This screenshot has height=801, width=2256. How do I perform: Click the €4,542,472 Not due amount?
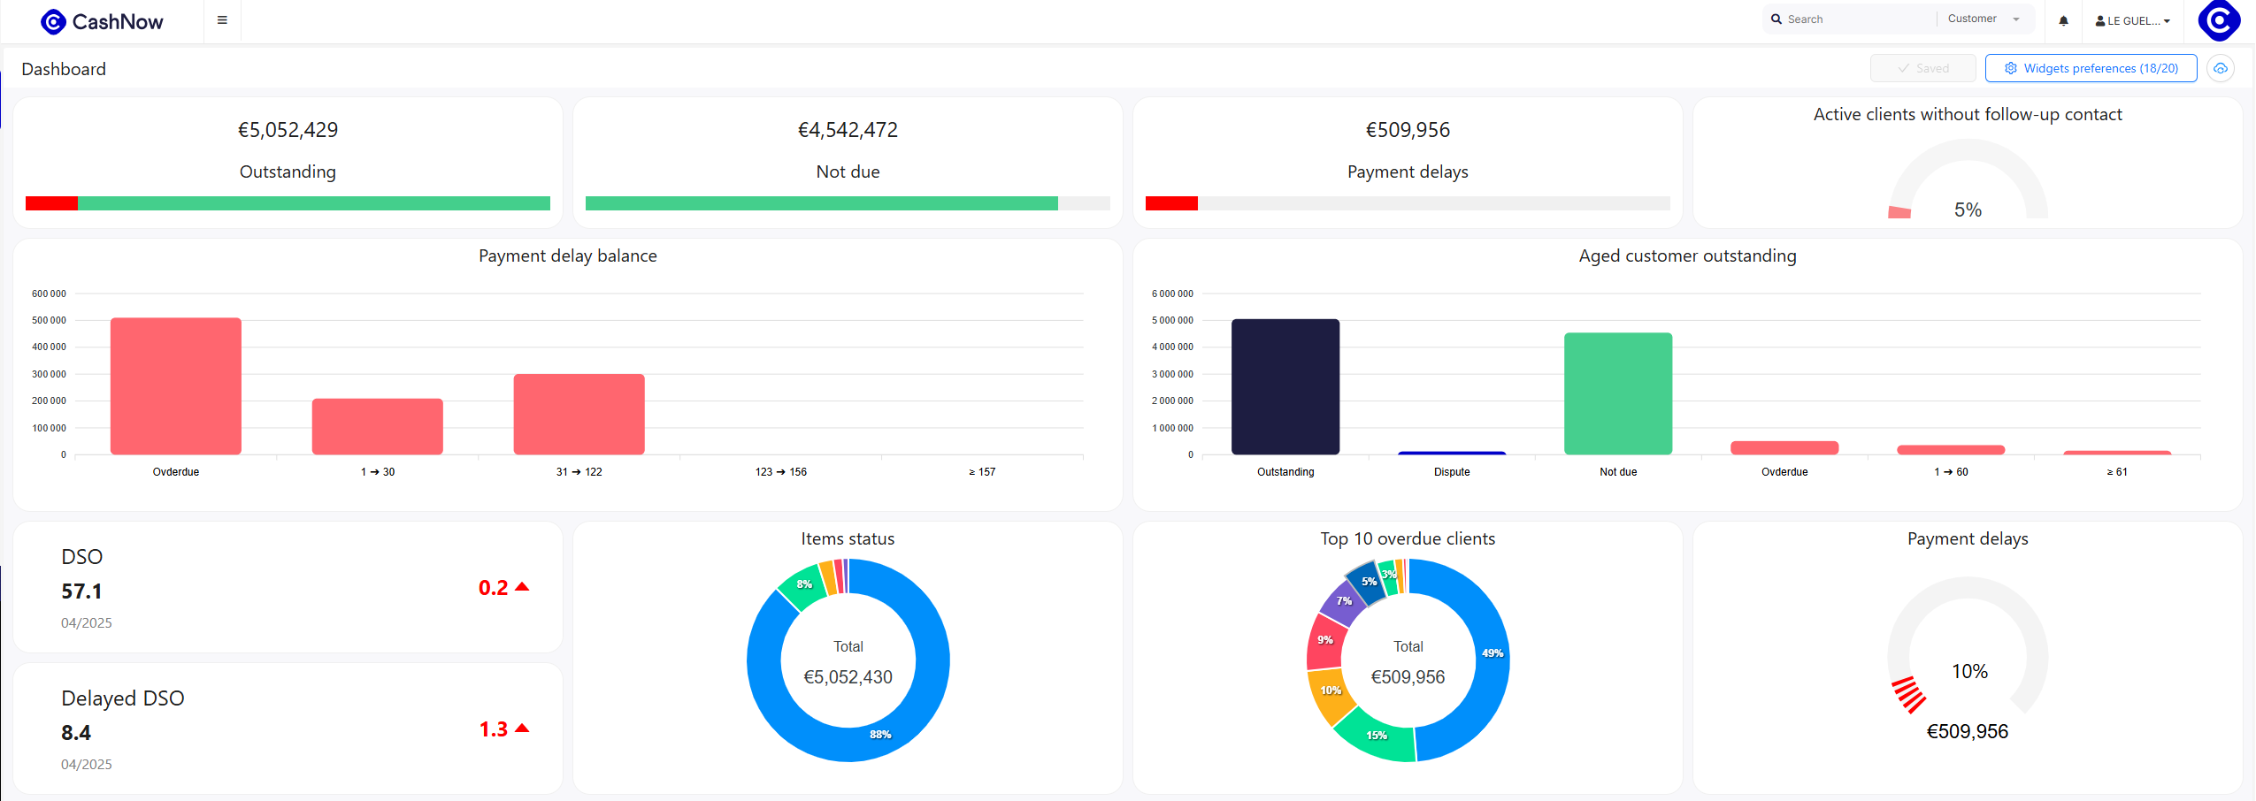(848, 130)
